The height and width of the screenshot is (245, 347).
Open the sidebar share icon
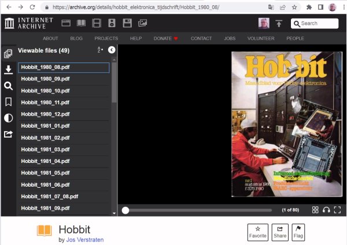pos(8,134)
